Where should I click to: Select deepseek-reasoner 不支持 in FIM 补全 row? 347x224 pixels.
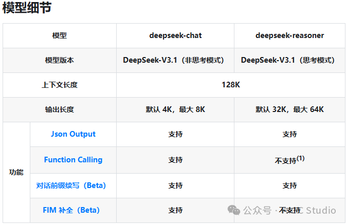(x=290, y=210)
